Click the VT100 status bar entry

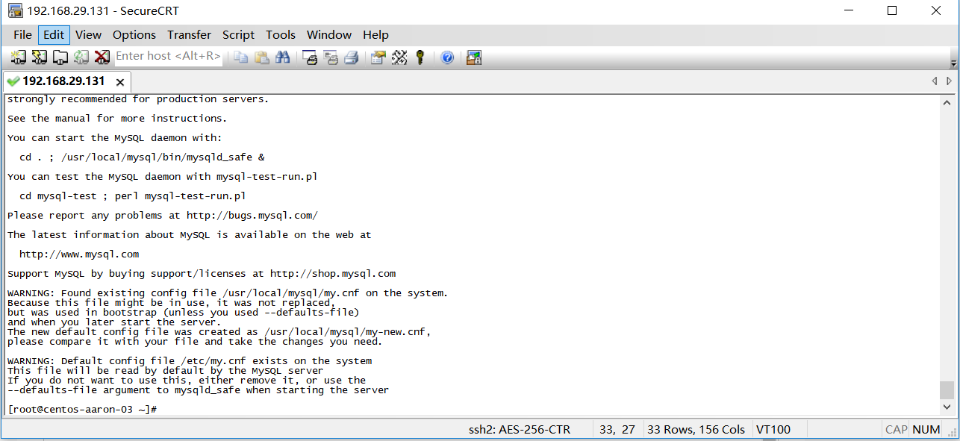773,429
